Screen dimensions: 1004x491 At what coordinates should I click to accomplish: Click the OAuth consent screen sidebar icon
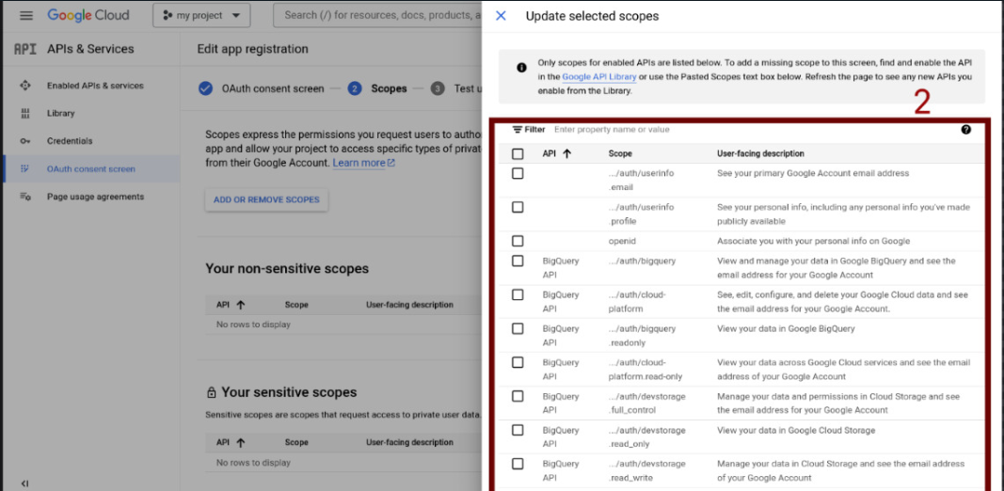25,169
